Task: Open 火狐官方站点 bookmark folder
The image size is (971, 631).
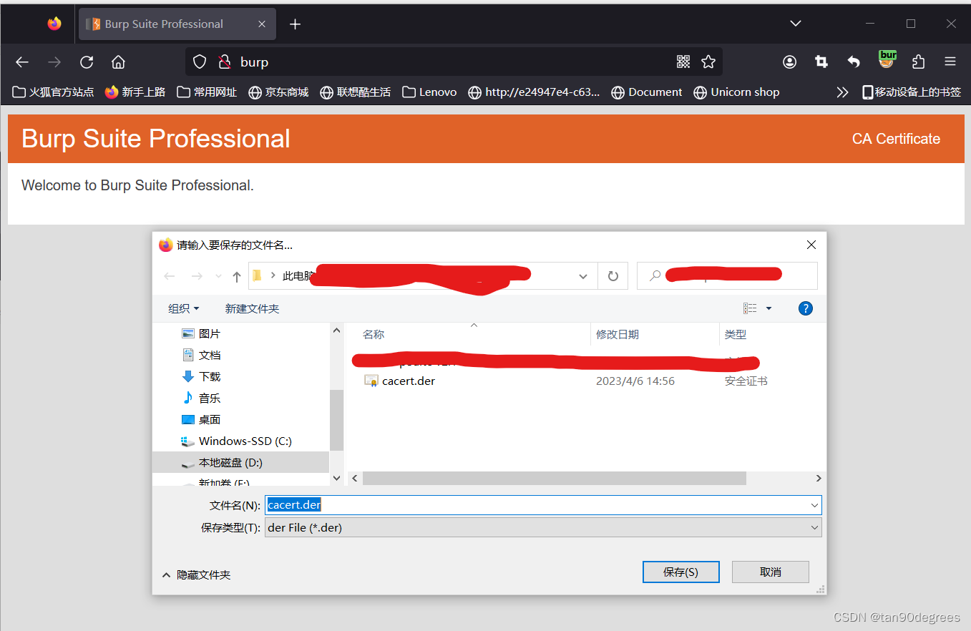Action: tap(54, 92)
